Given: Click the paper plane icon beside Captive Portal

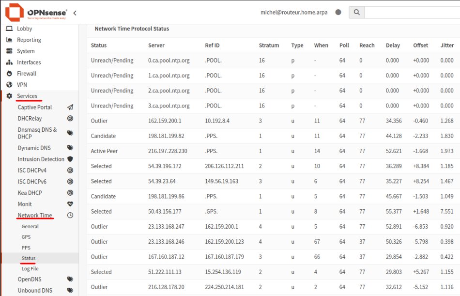Looking at the screenshot, I should tap(70, 108).
